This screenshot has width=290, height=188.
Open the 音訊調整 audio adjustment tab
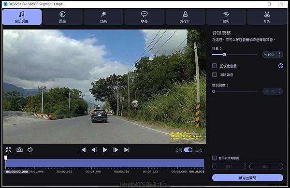pos(22,17)
